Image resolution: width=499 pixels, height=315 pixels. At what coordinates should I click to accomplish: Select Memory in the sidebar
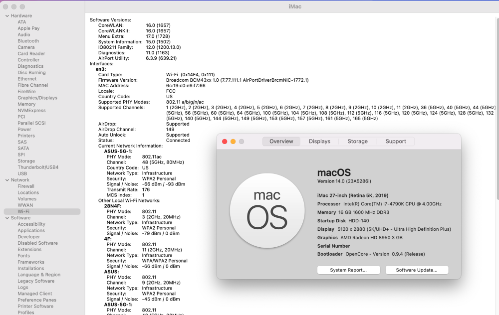[x=26, y=104]
